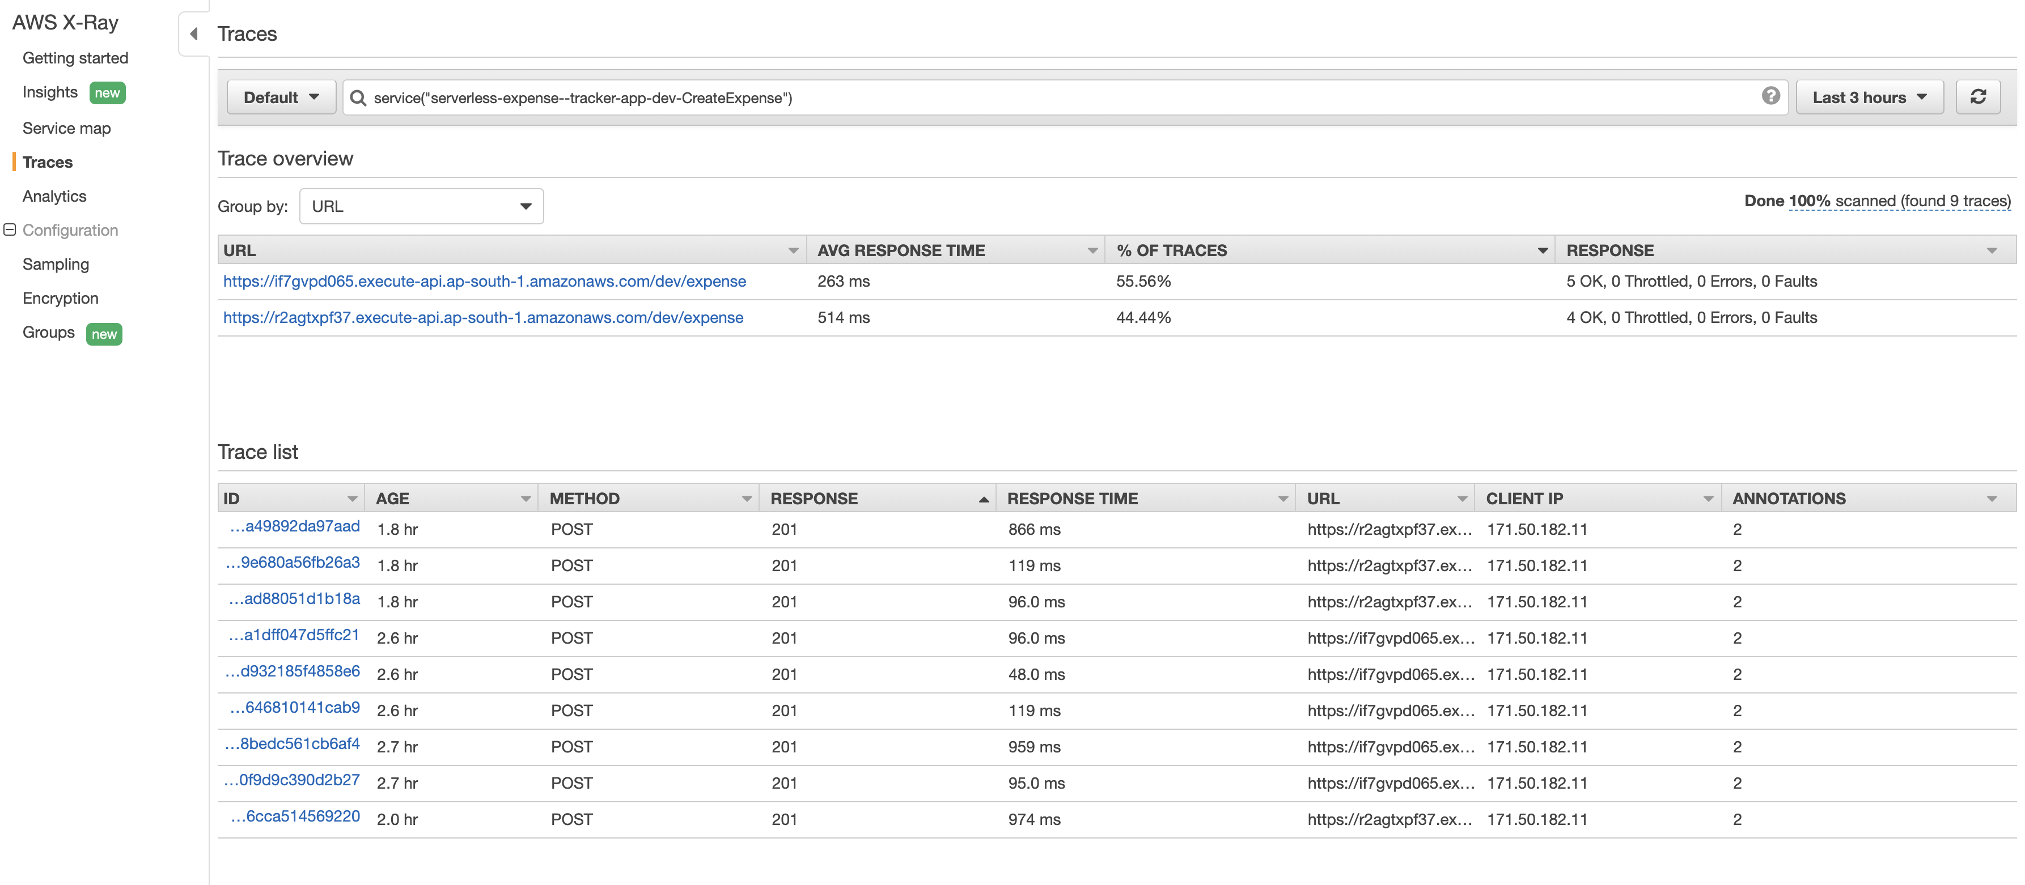Open Analytics in the sidebar
Screen dimensions: 2025x885
tap(54, 195)
